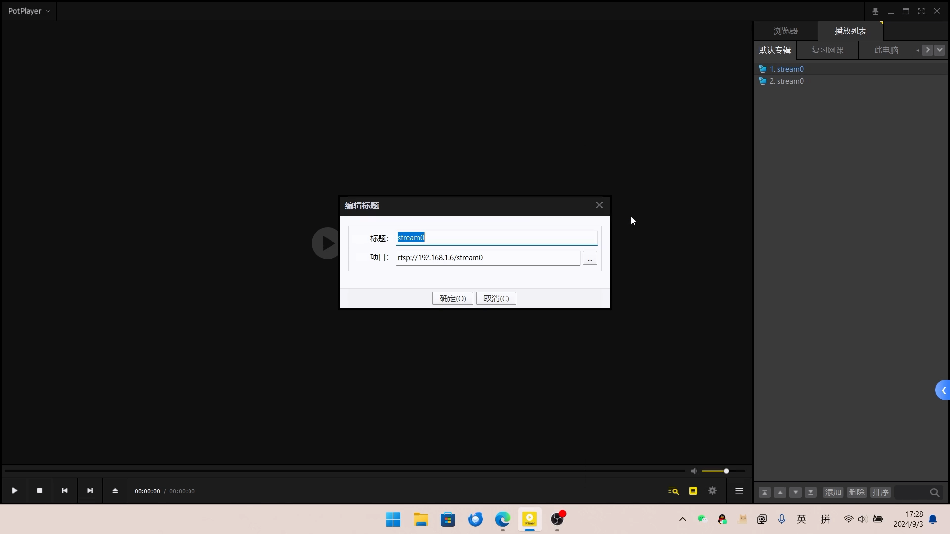The height and width of the screenshot is (534, 950).
Task: Adjust the volume slider handle
Action: tap(726, 471)
